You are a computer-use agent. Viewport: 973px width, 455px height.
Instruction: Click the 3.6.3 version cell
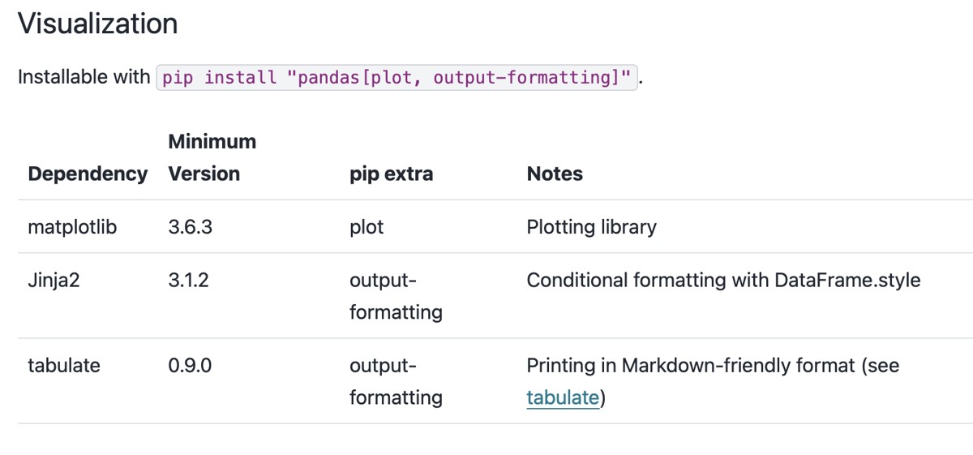coord(190,227)
